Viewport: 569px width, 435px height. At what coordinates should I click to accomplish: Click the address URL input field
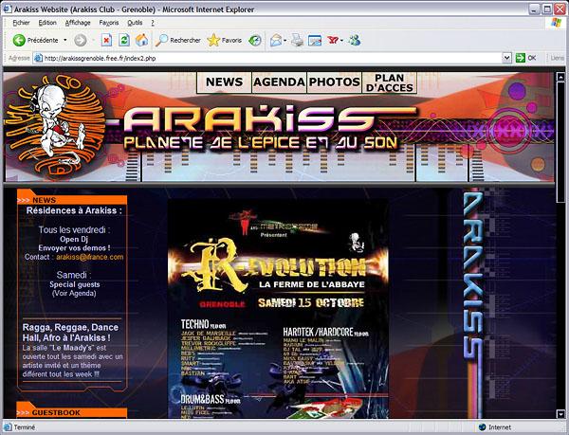coord(268,58)
